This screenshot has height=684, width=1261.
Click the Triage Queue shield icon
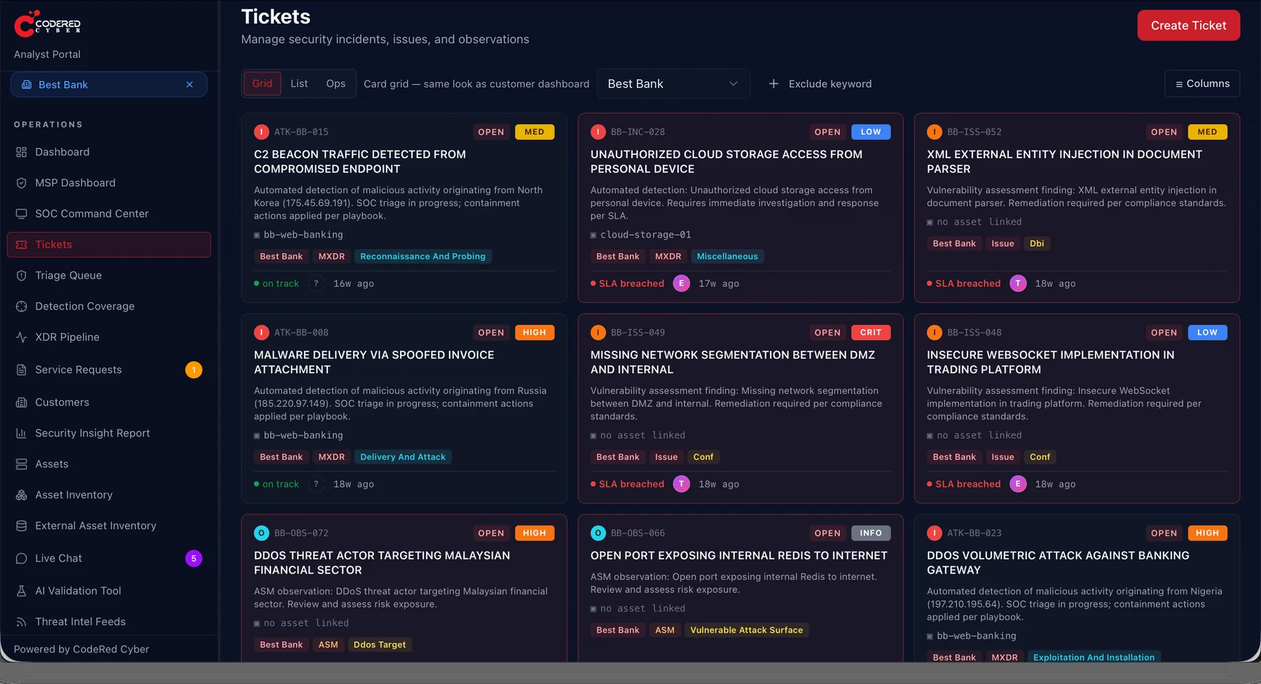coord(22,275)
